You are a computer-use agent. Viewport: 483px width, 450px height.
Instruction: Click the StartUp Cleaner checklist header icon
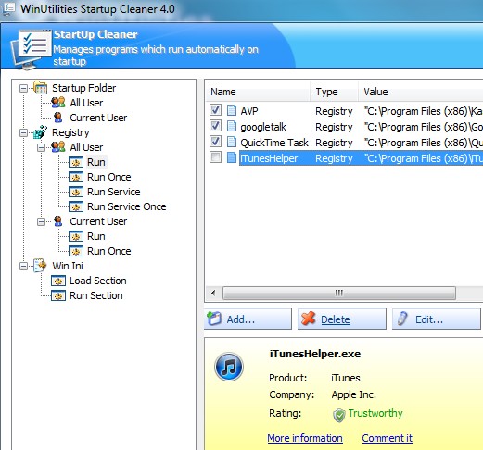(32, 49)
